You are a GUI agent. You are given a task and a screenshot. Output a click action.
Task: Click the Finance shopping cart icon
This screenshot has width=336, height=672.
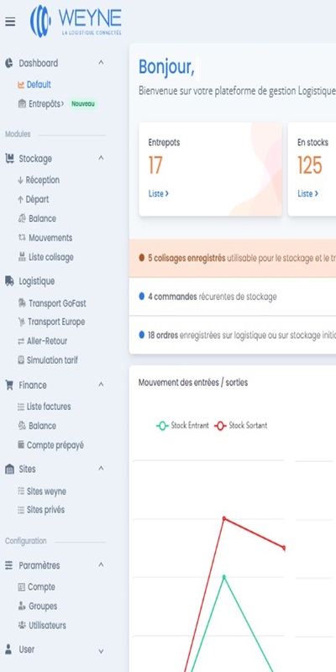[x=9, y=385]
